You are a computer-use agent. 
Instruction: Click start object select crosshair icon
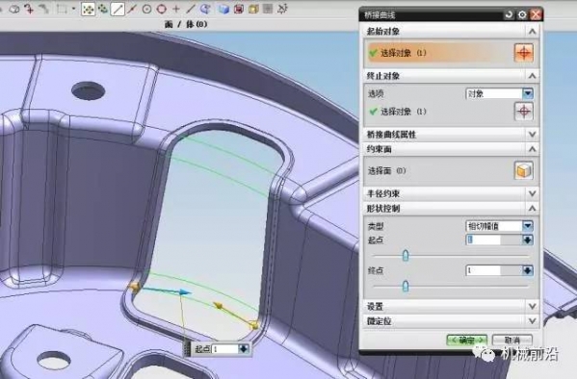pyautogui.click(x=524, y=53)
